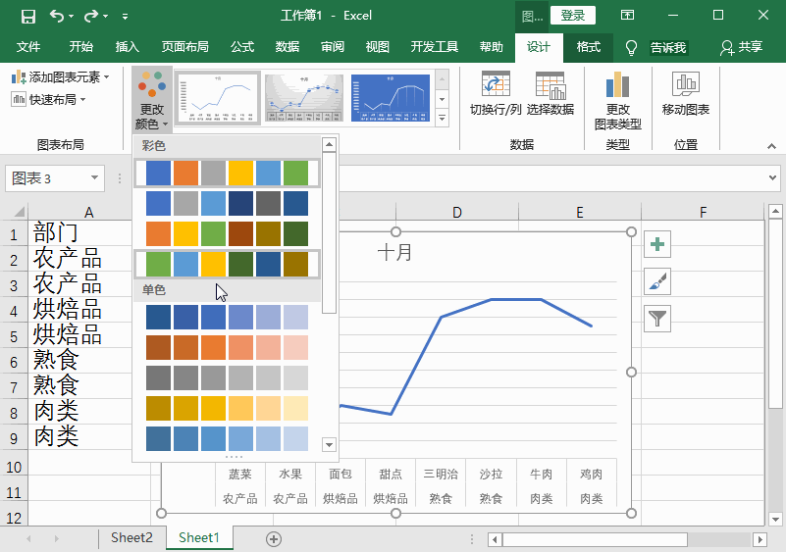Click the Undo arrow icon
Image resolution: width=786 pixels, height=552 pixels.
[57, 16]
